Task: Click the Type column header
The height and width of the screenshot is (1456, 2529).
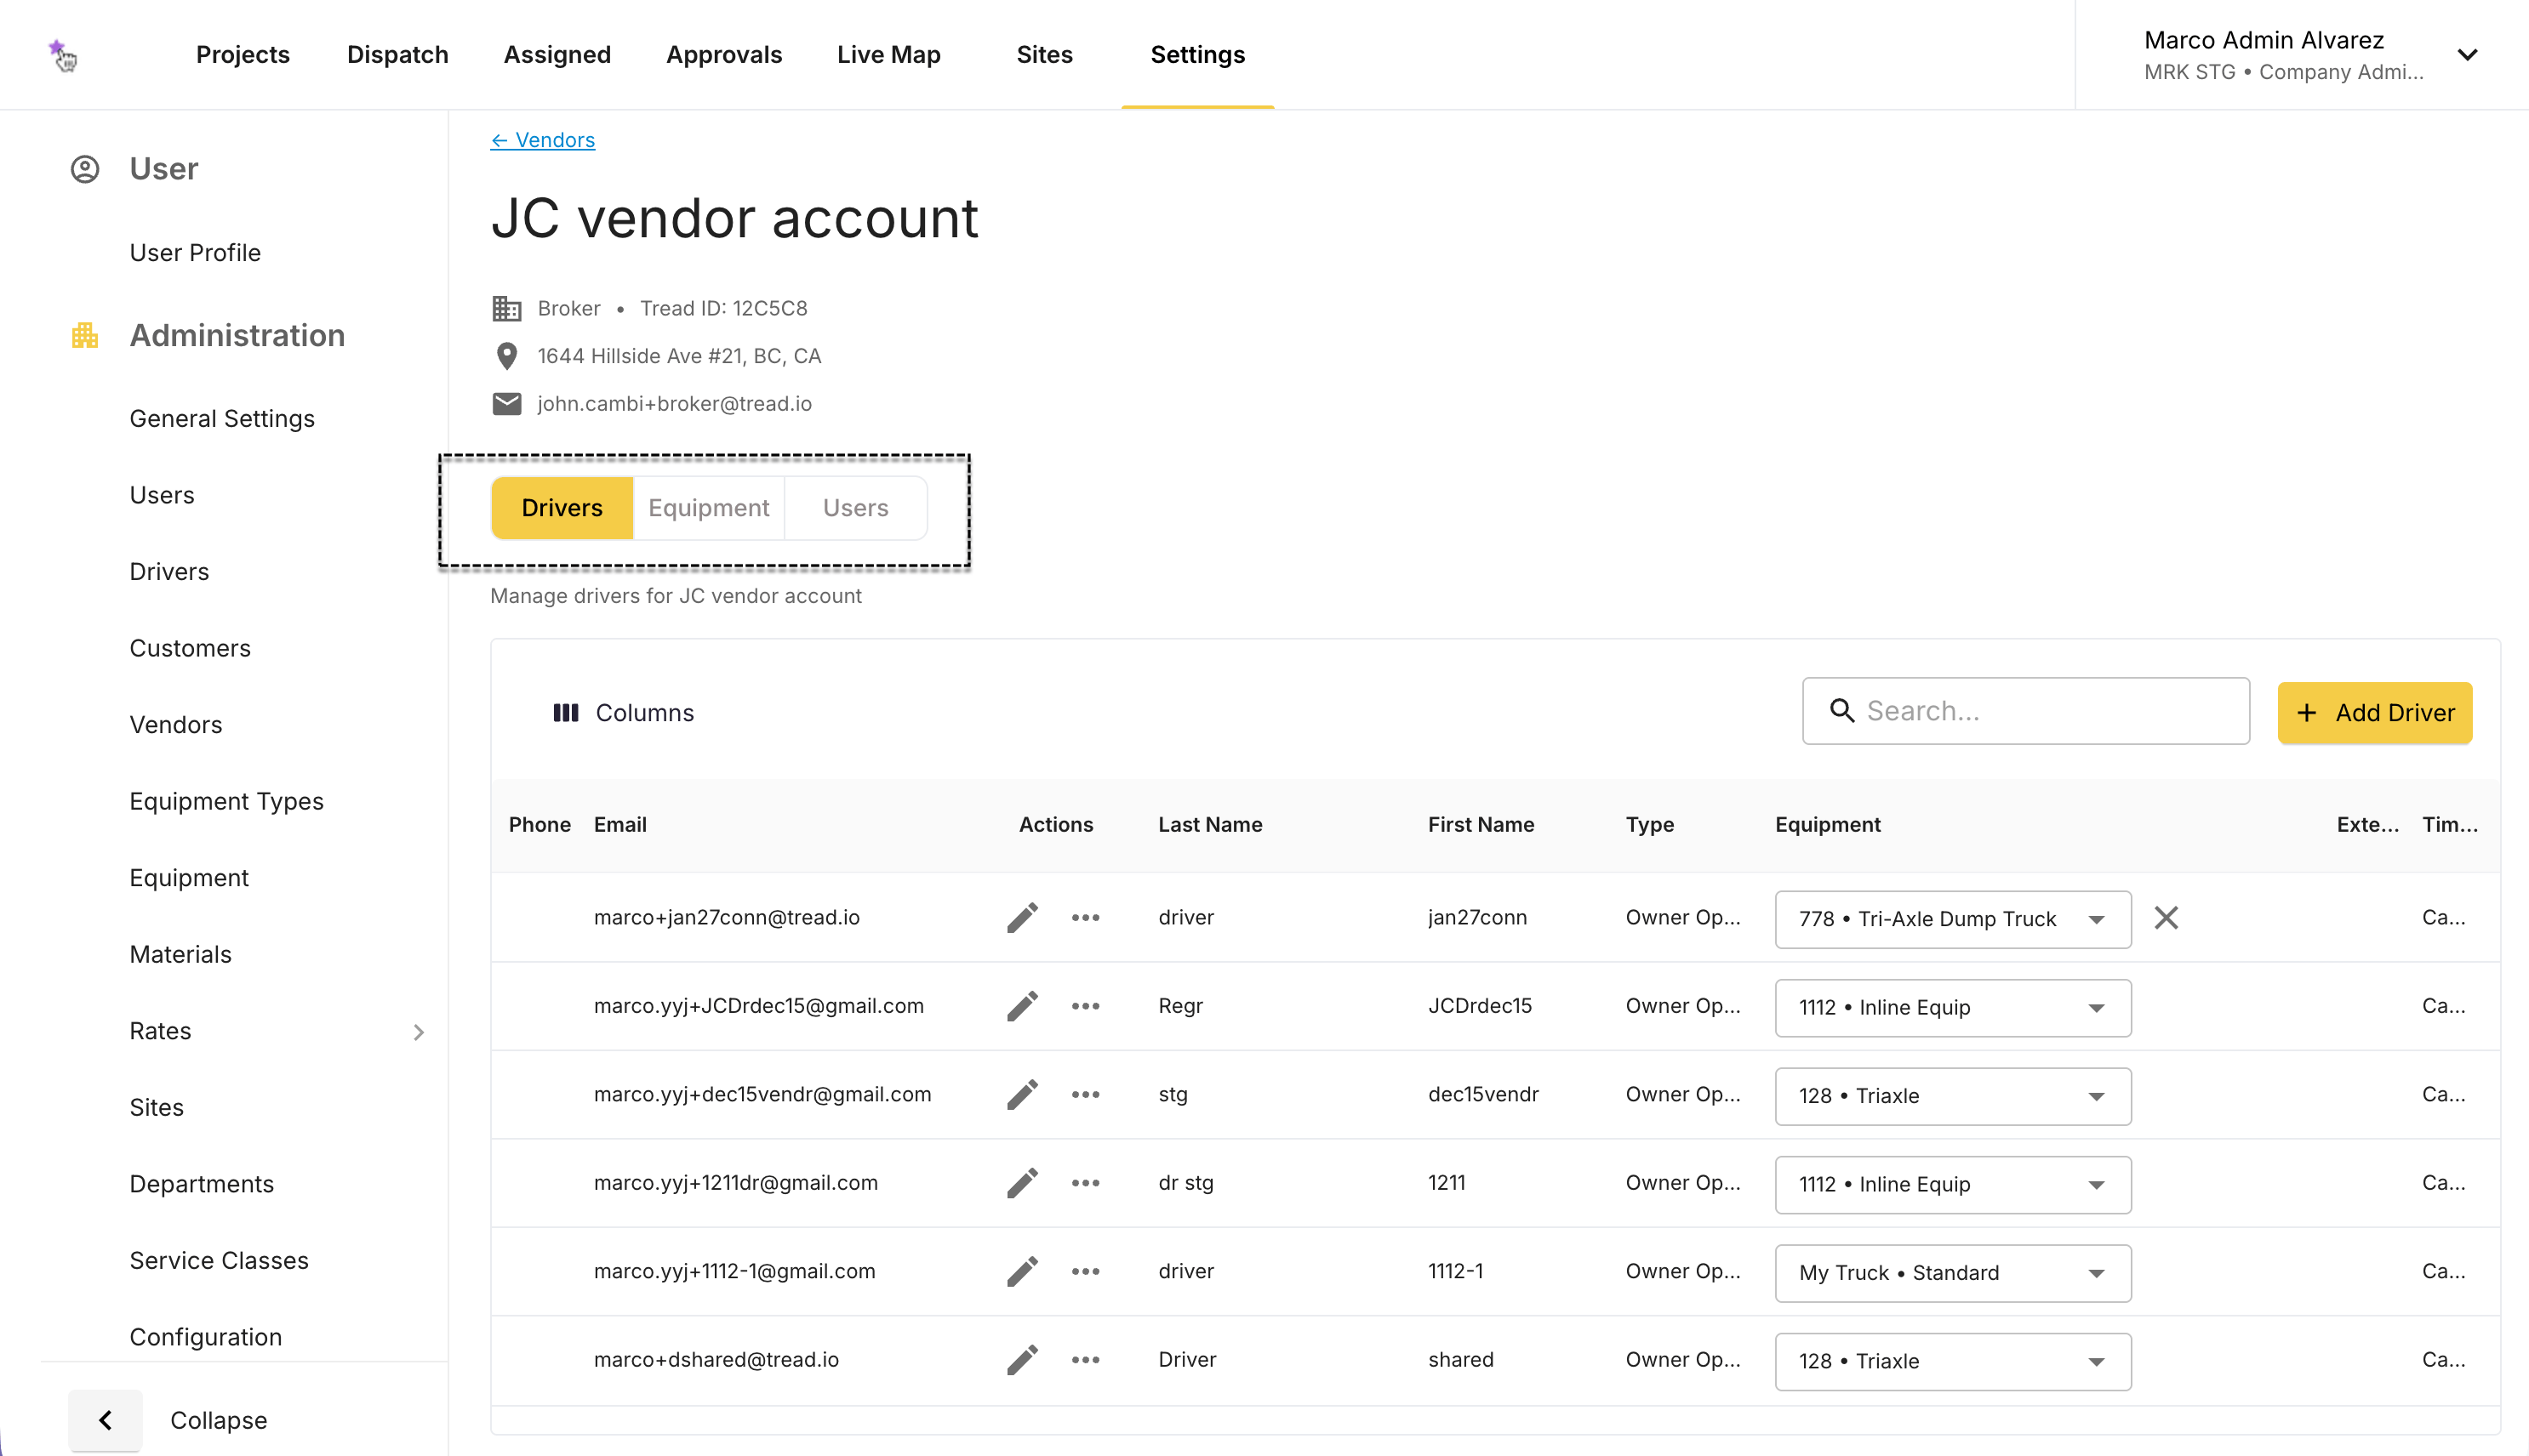Action: pyautogui.click(x=1650, y=825)
